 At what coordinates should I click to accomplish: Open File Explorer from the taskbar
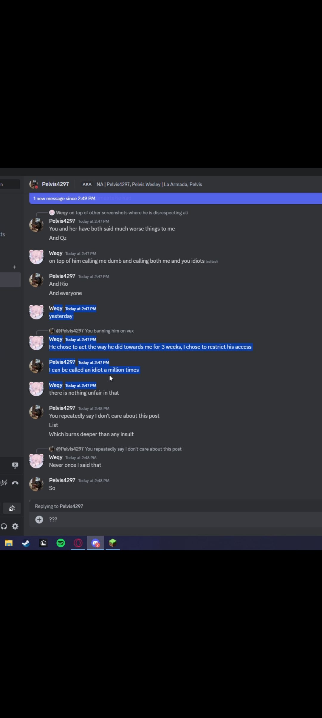[x=9, y=543]
